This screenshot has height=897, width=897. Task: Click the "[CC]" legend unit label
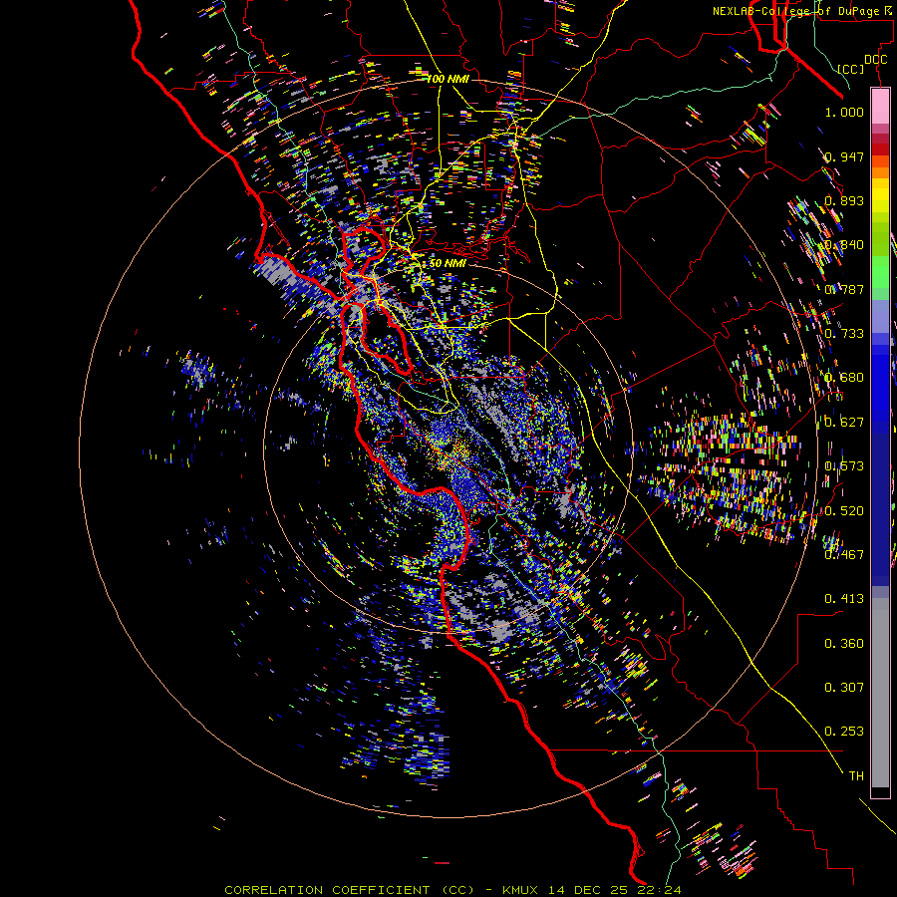pos(851,69)
